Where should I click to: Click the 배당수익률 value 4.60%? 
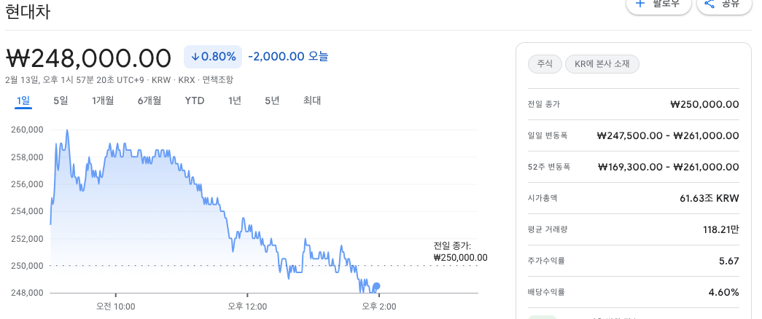coord(723,292)
